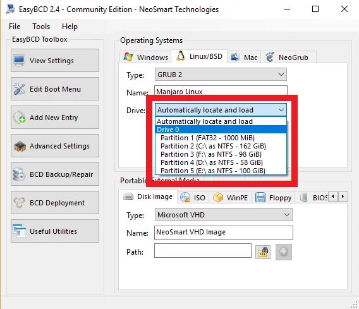The image size is (359, 309).
Task: Click the BCD Backup/Repair database icon
Action: 19,174
